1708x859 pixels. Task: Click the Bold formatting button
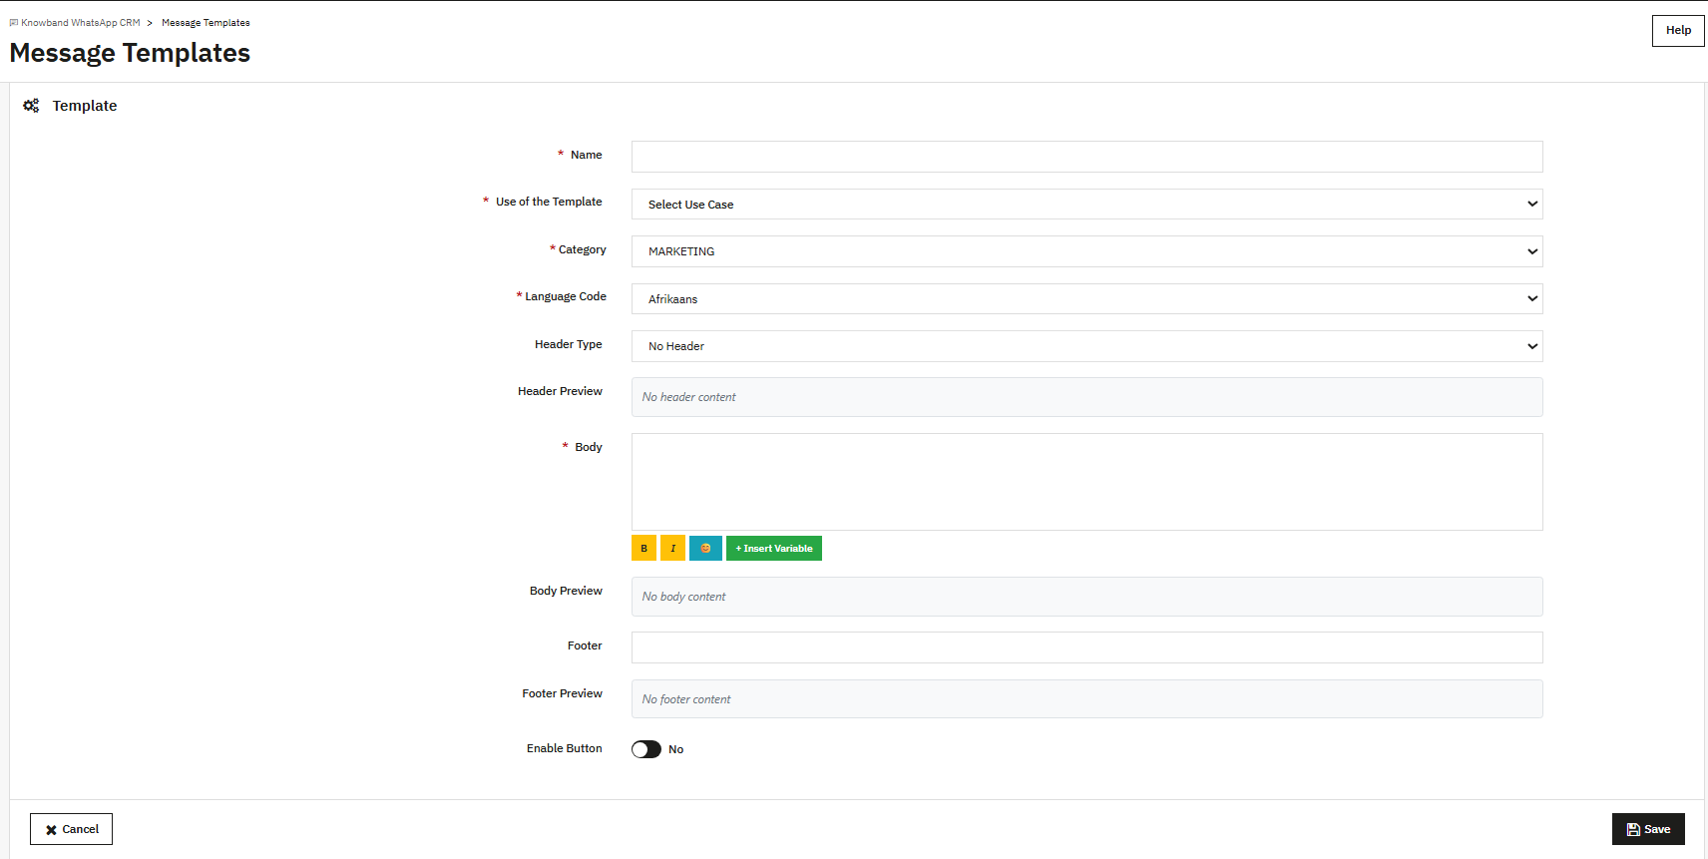pos(643,548)
